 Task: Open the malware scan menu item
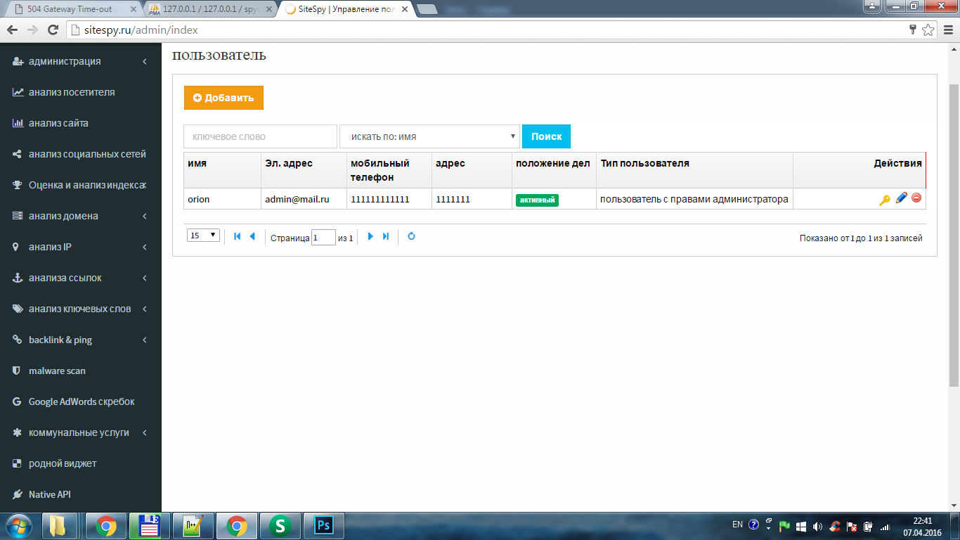(x=57, y=371)
